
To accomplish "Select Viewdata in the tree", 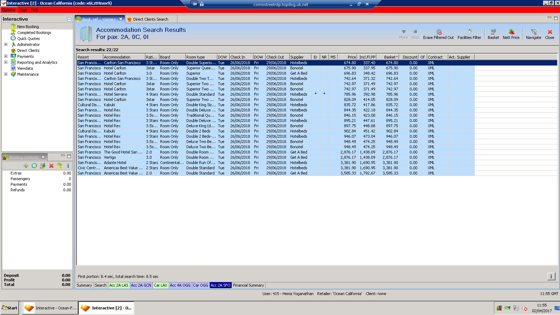I will 25,68.
